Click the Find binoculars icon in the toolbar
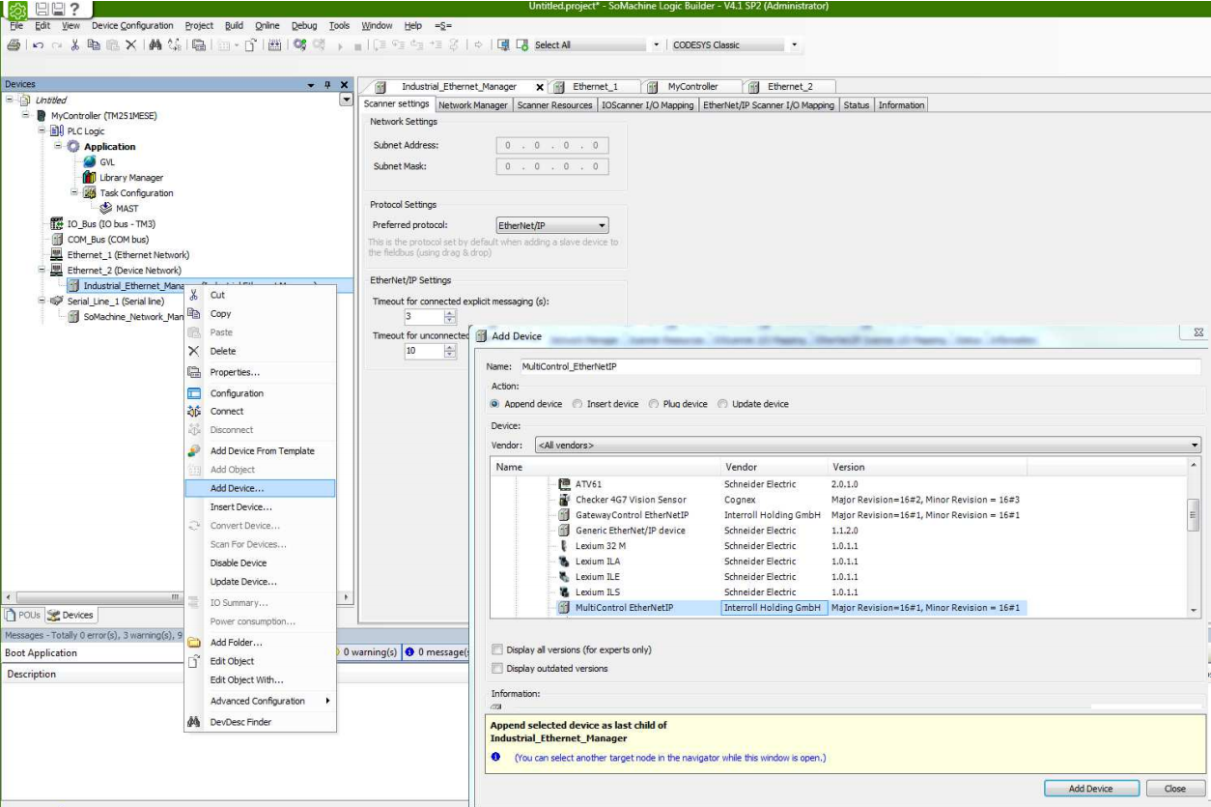The width and height of the screenshot is (1211, 807). click(155, 45)
